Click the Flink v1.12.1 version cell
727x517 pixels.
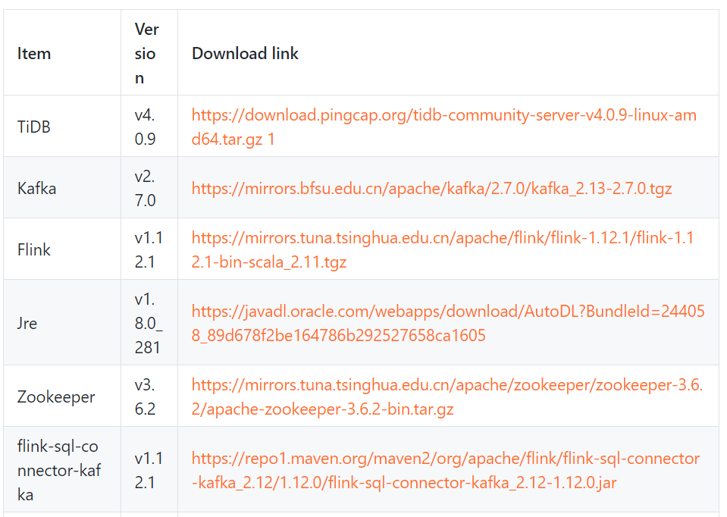pos(149,249)
